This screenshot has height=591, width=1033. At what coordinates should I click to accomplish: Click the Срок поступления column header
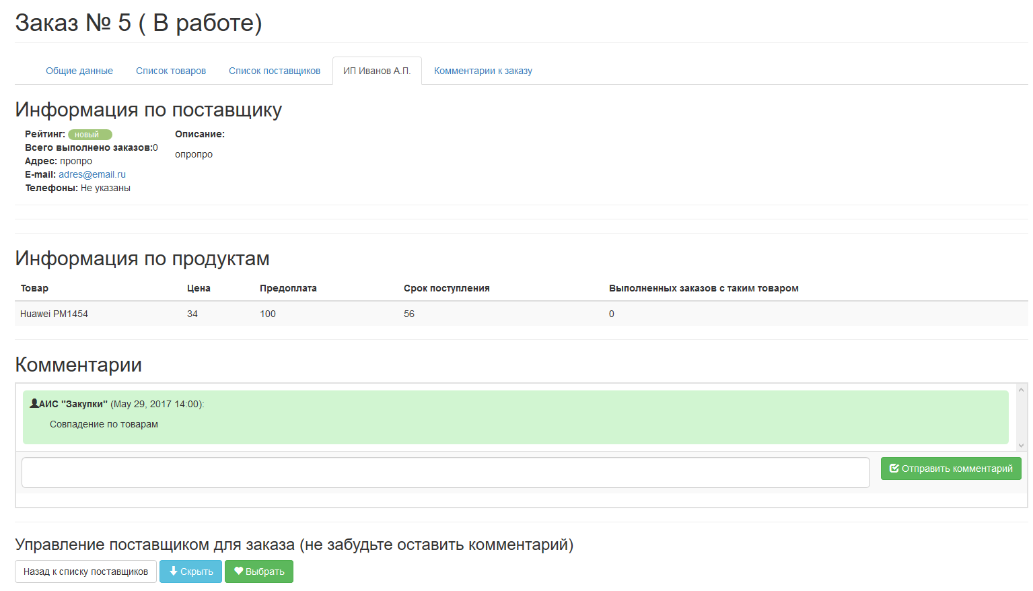(447, 288)
